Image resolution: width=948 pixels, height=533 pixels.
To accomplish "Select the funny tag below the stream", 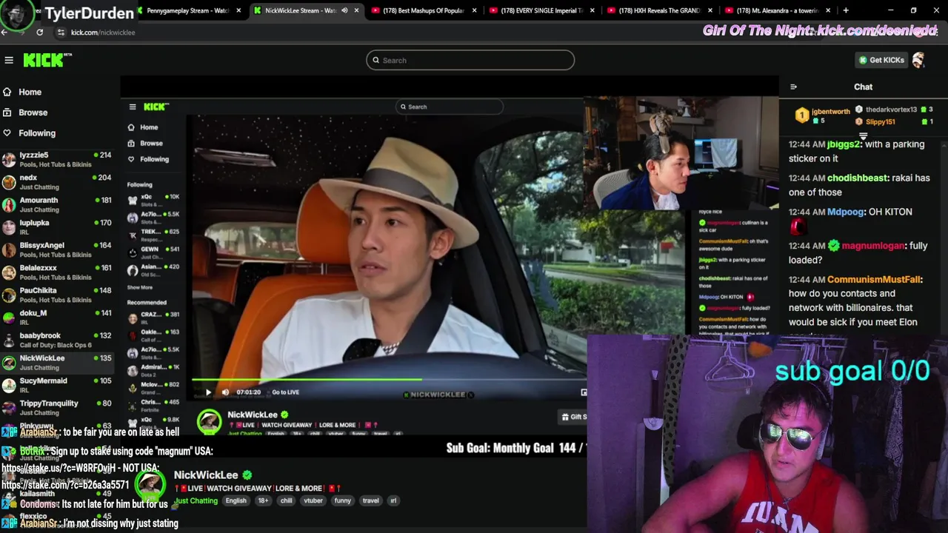I will 342,501.
